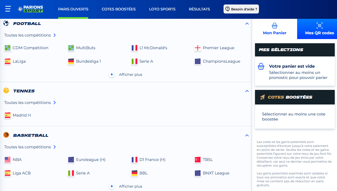Open the D1 France (H) competition
337x191 pixels.
(152, 160)
